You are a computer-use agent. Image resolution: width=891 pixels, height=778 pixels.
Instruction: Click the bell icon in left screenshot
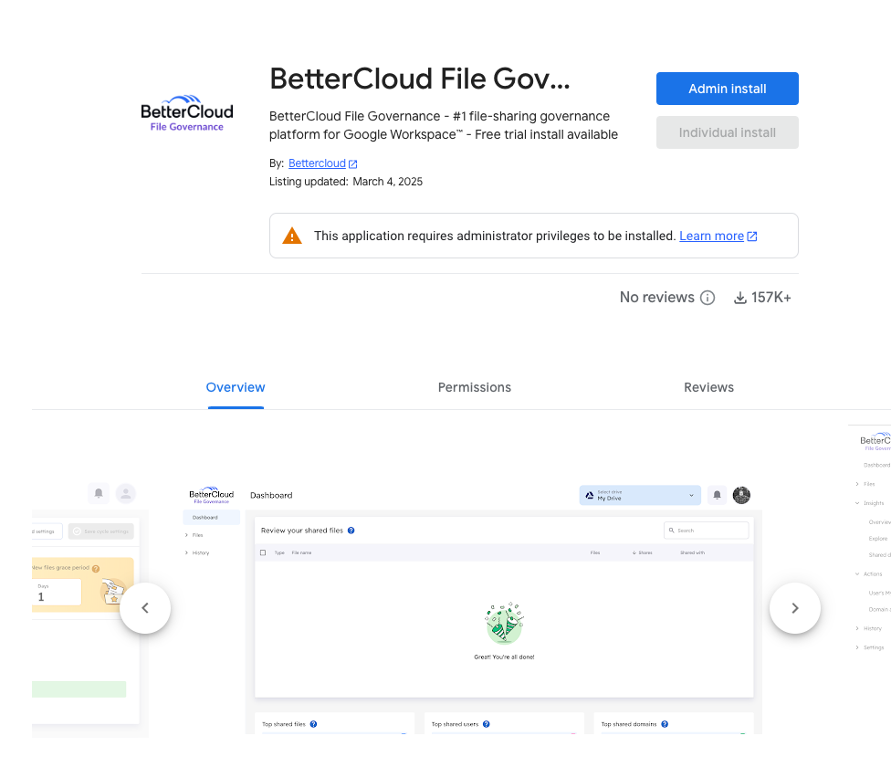99,493
